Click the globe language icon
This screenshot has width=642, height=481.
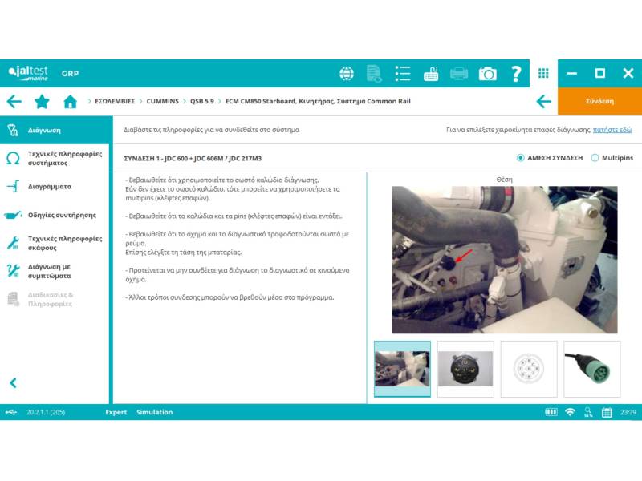[347, 74]
